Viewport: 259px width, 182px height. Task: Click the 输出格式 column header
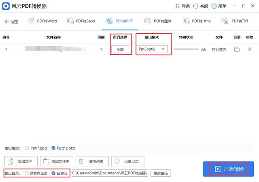pyautogui.click(x=152, y=37)
